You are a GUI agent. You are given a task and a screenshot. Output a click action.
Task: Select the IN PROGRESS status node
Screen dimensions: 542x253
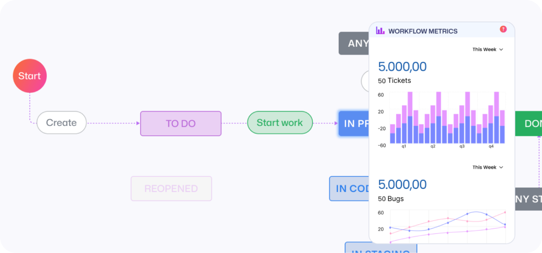(x=353, y=124)
